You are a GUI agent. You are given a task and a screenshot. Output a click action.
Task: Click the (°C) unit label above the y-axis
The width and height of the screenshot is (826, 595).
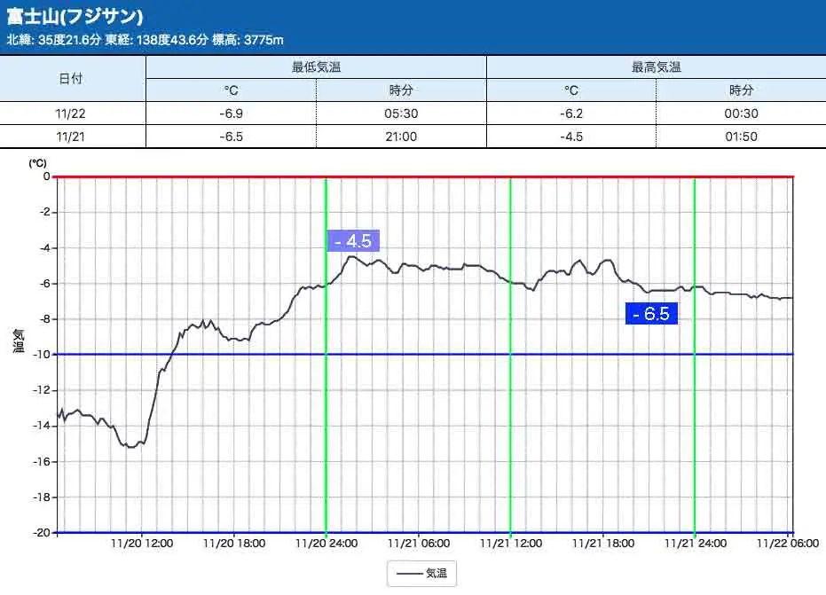pyautogui.click(x=38, y=163)
